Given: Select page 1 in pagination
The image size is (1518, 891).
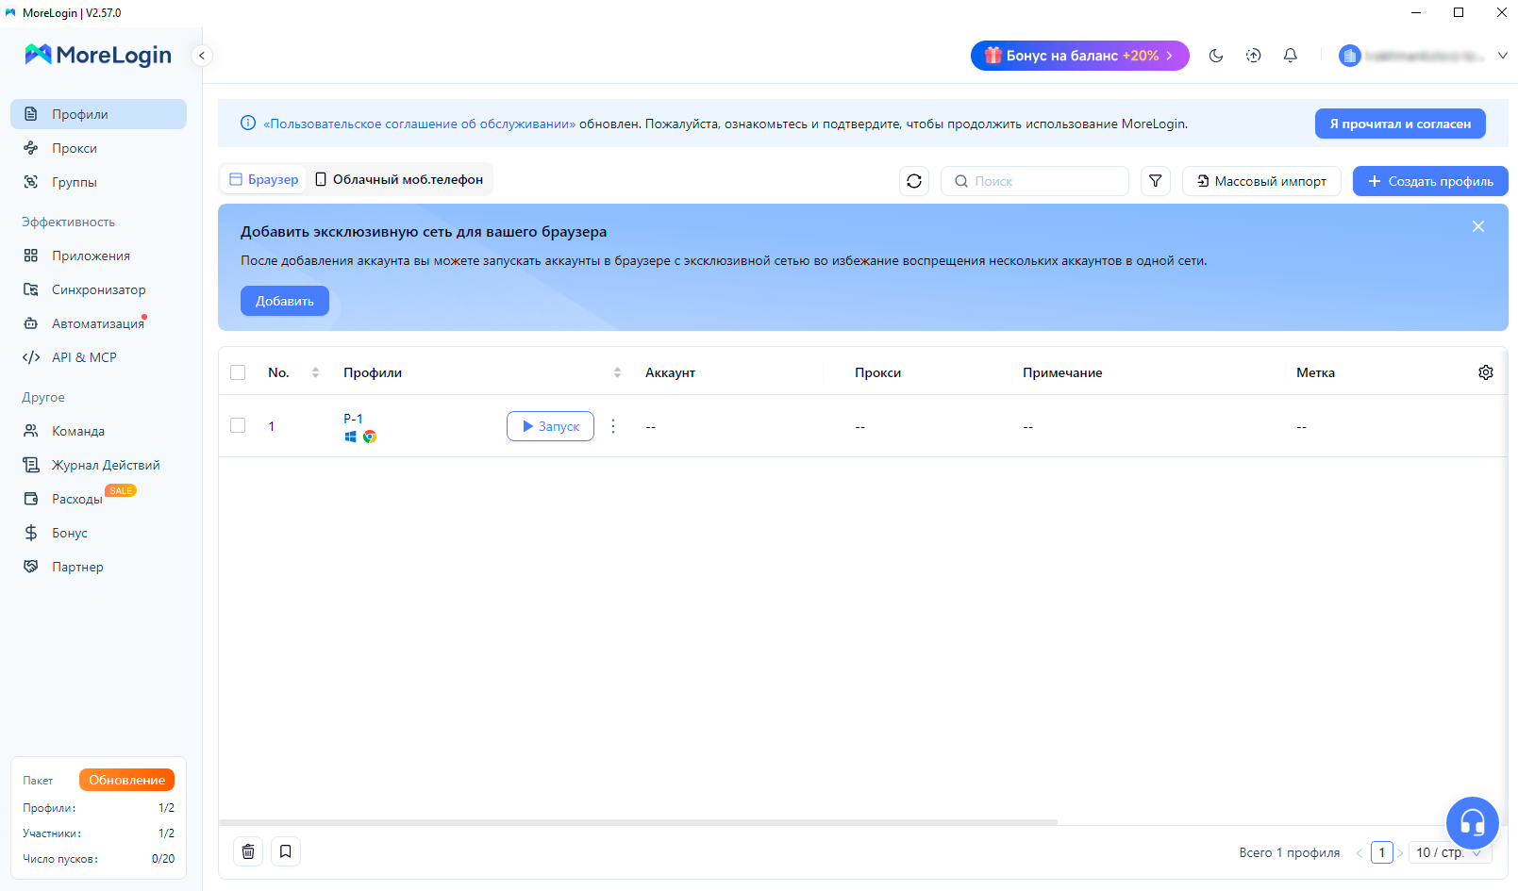Looking at the screenshot, I should coord(1382,852).
